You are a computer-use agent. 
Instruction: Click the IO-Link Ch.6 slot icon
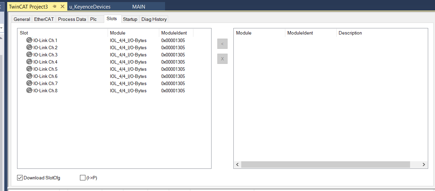29,76
